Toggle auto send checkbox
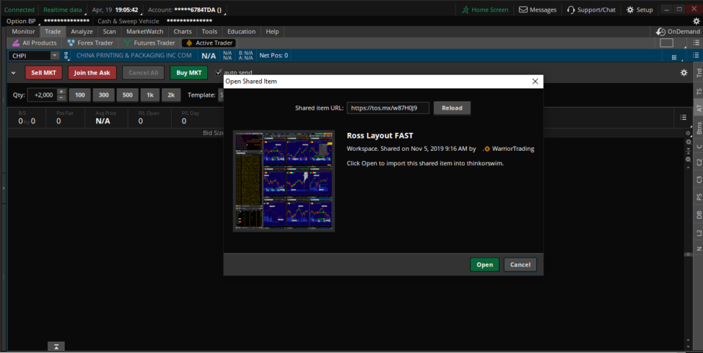703x353 pixels. (219, 73)
